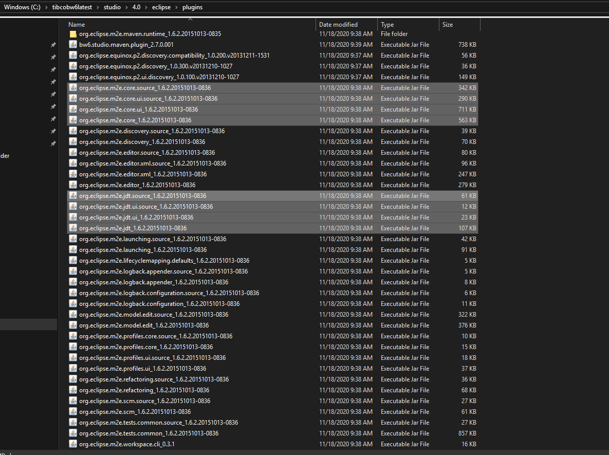Screen dimensions: 609x455
Task: Select org.eclipse.m2e.model.edit_1.6.2 file name
Action: (144, 325)
